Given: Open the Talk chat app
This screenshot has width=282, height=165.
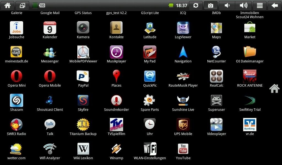Looking at the screenshot, I should [x=50, y=127].
